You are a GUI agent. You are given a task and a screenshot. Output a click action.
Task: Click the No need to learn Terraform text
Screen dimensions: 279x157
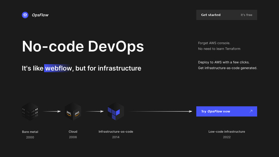(219, 49)
